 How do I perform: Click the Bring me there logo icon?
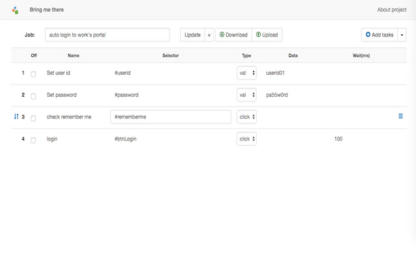tap(15, 10)
